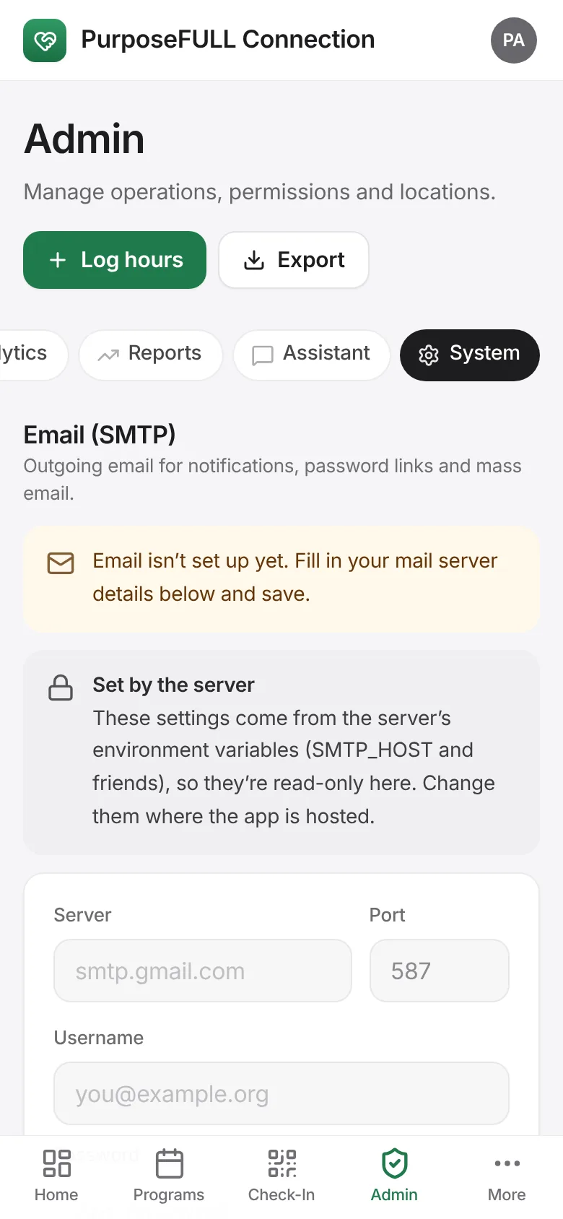Click the envelope icon in email warning

pos(61,563)
